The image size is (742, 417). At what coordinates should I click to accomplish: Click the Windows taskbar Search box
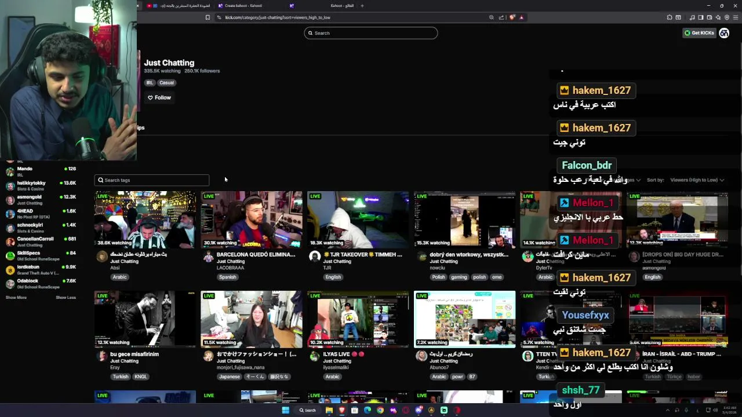tap(307, 410)
